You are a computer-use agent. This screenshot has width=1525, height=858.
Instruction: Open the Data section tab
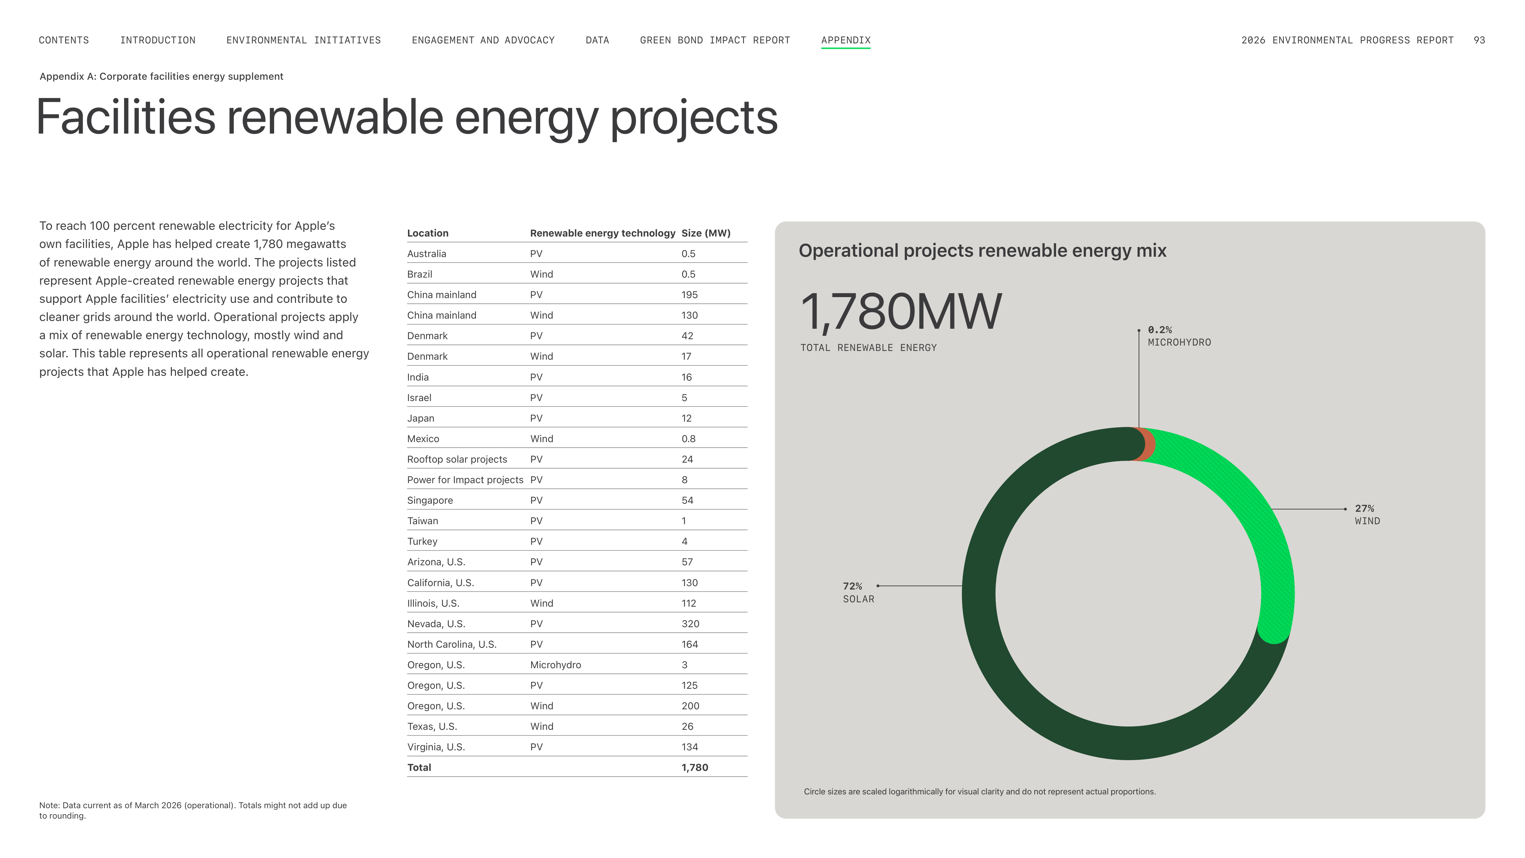[x=597, y=40]
